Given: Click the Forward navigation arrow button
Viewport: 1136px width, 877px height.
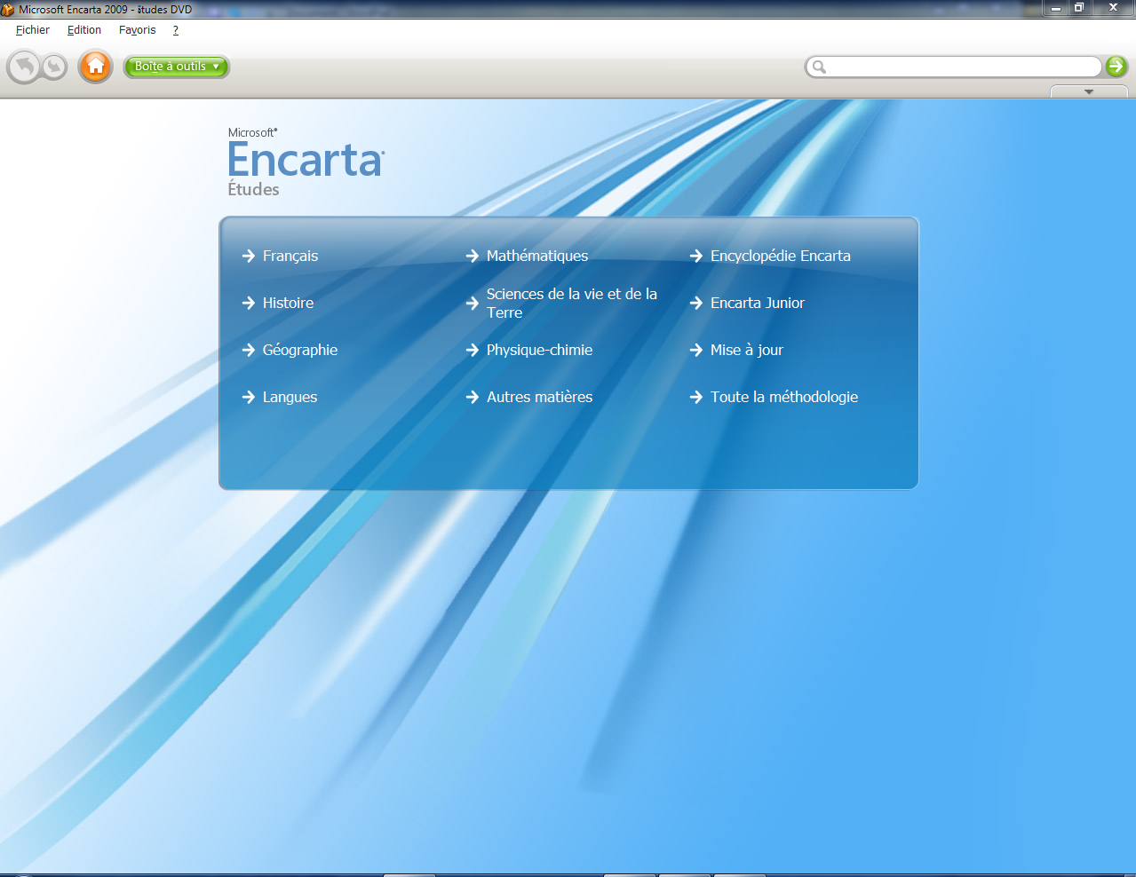Looking at the screenshot, I should point(55,67).
